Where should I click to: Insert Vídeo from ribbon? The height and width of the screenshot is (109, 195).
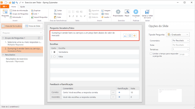(x=105, y=14)
